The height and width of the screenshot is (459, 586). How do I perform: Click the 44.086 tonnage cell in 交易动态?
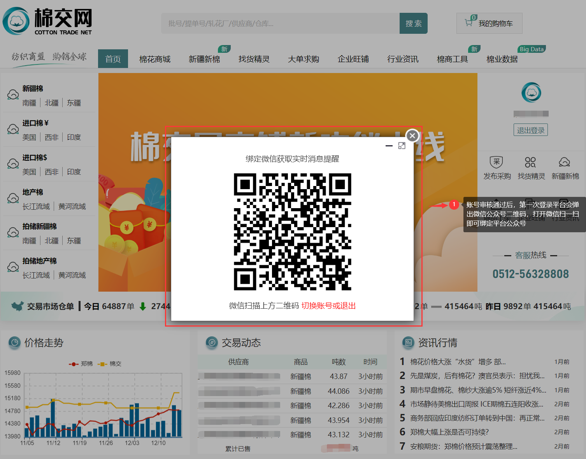339,391
